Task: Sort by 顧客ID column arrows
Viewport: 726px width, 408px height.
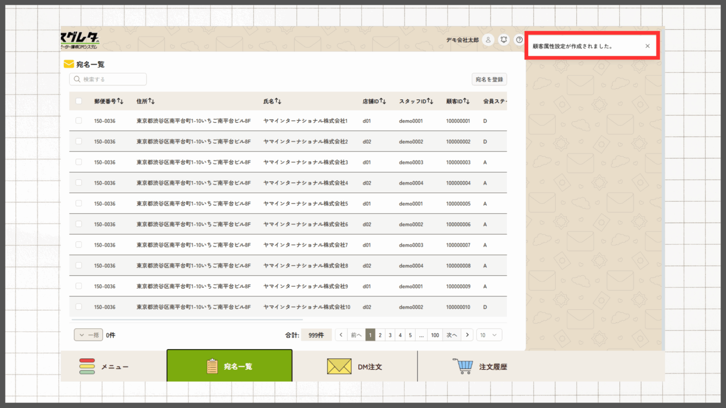Action: coord(466,101)
